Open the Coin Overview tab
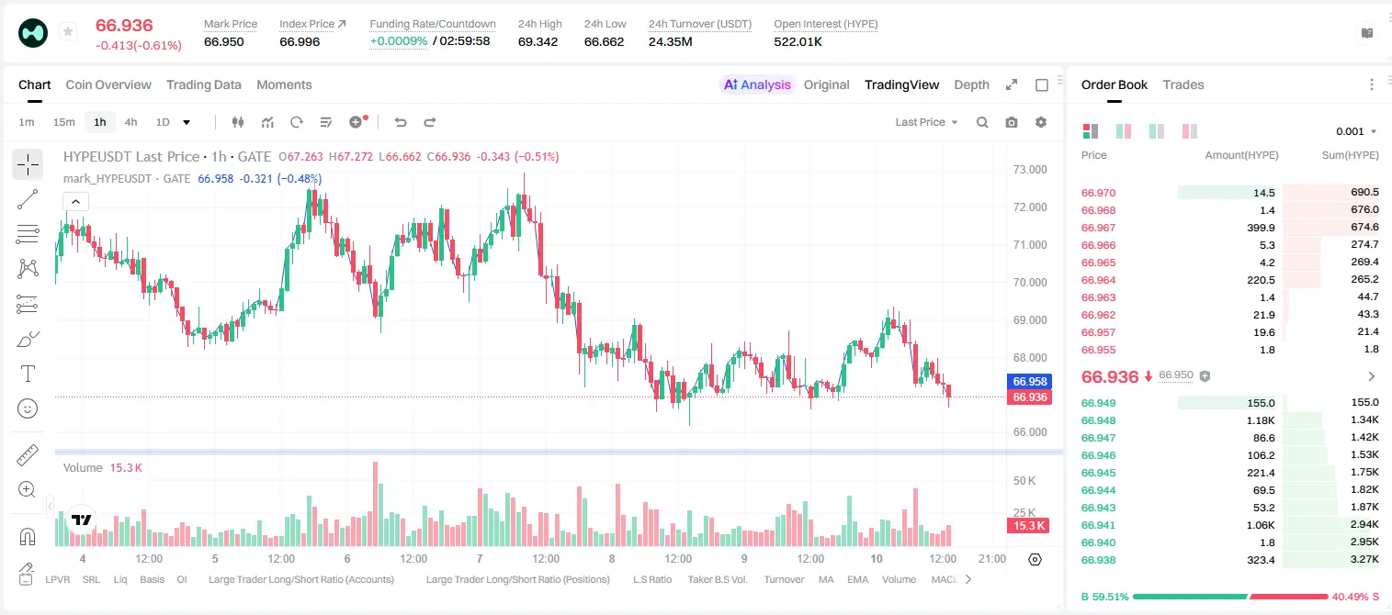Image resolution: width=1392 pixels, height=615 pixels. [x=108, y=84]
